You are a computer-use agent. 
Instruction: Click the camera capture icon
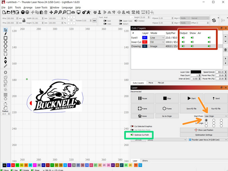(73, 12)
